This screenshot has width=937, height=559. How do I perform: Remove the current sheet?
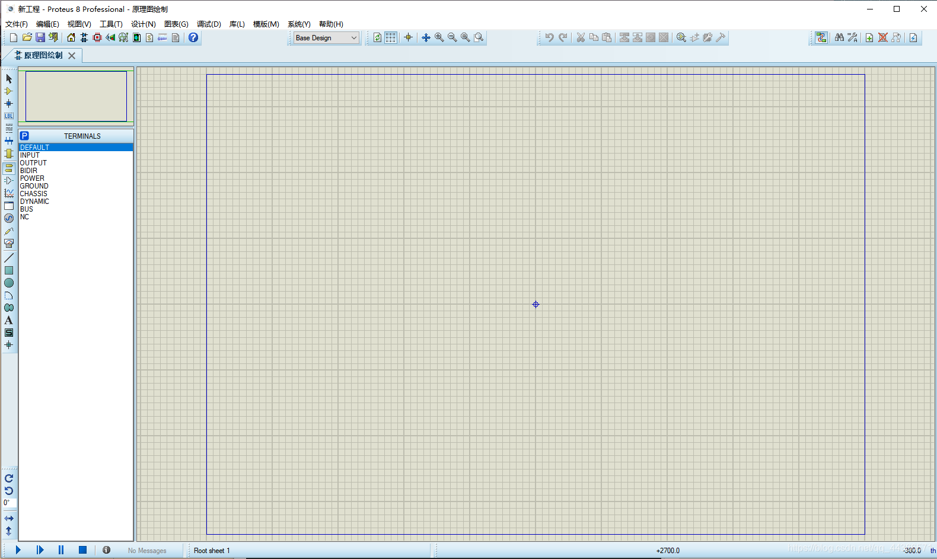pyautogui.click(x=883, y=37)
